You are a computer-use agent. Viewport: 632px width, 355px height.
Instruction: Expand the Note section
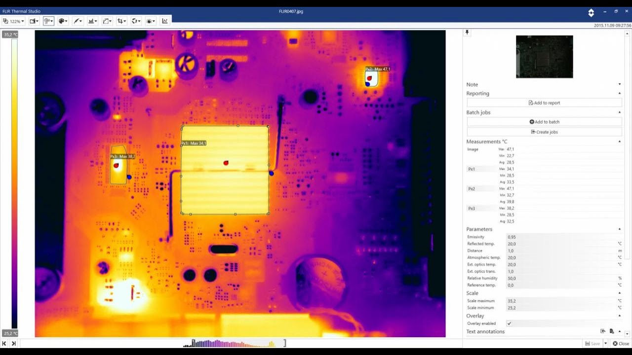point(620,84)
